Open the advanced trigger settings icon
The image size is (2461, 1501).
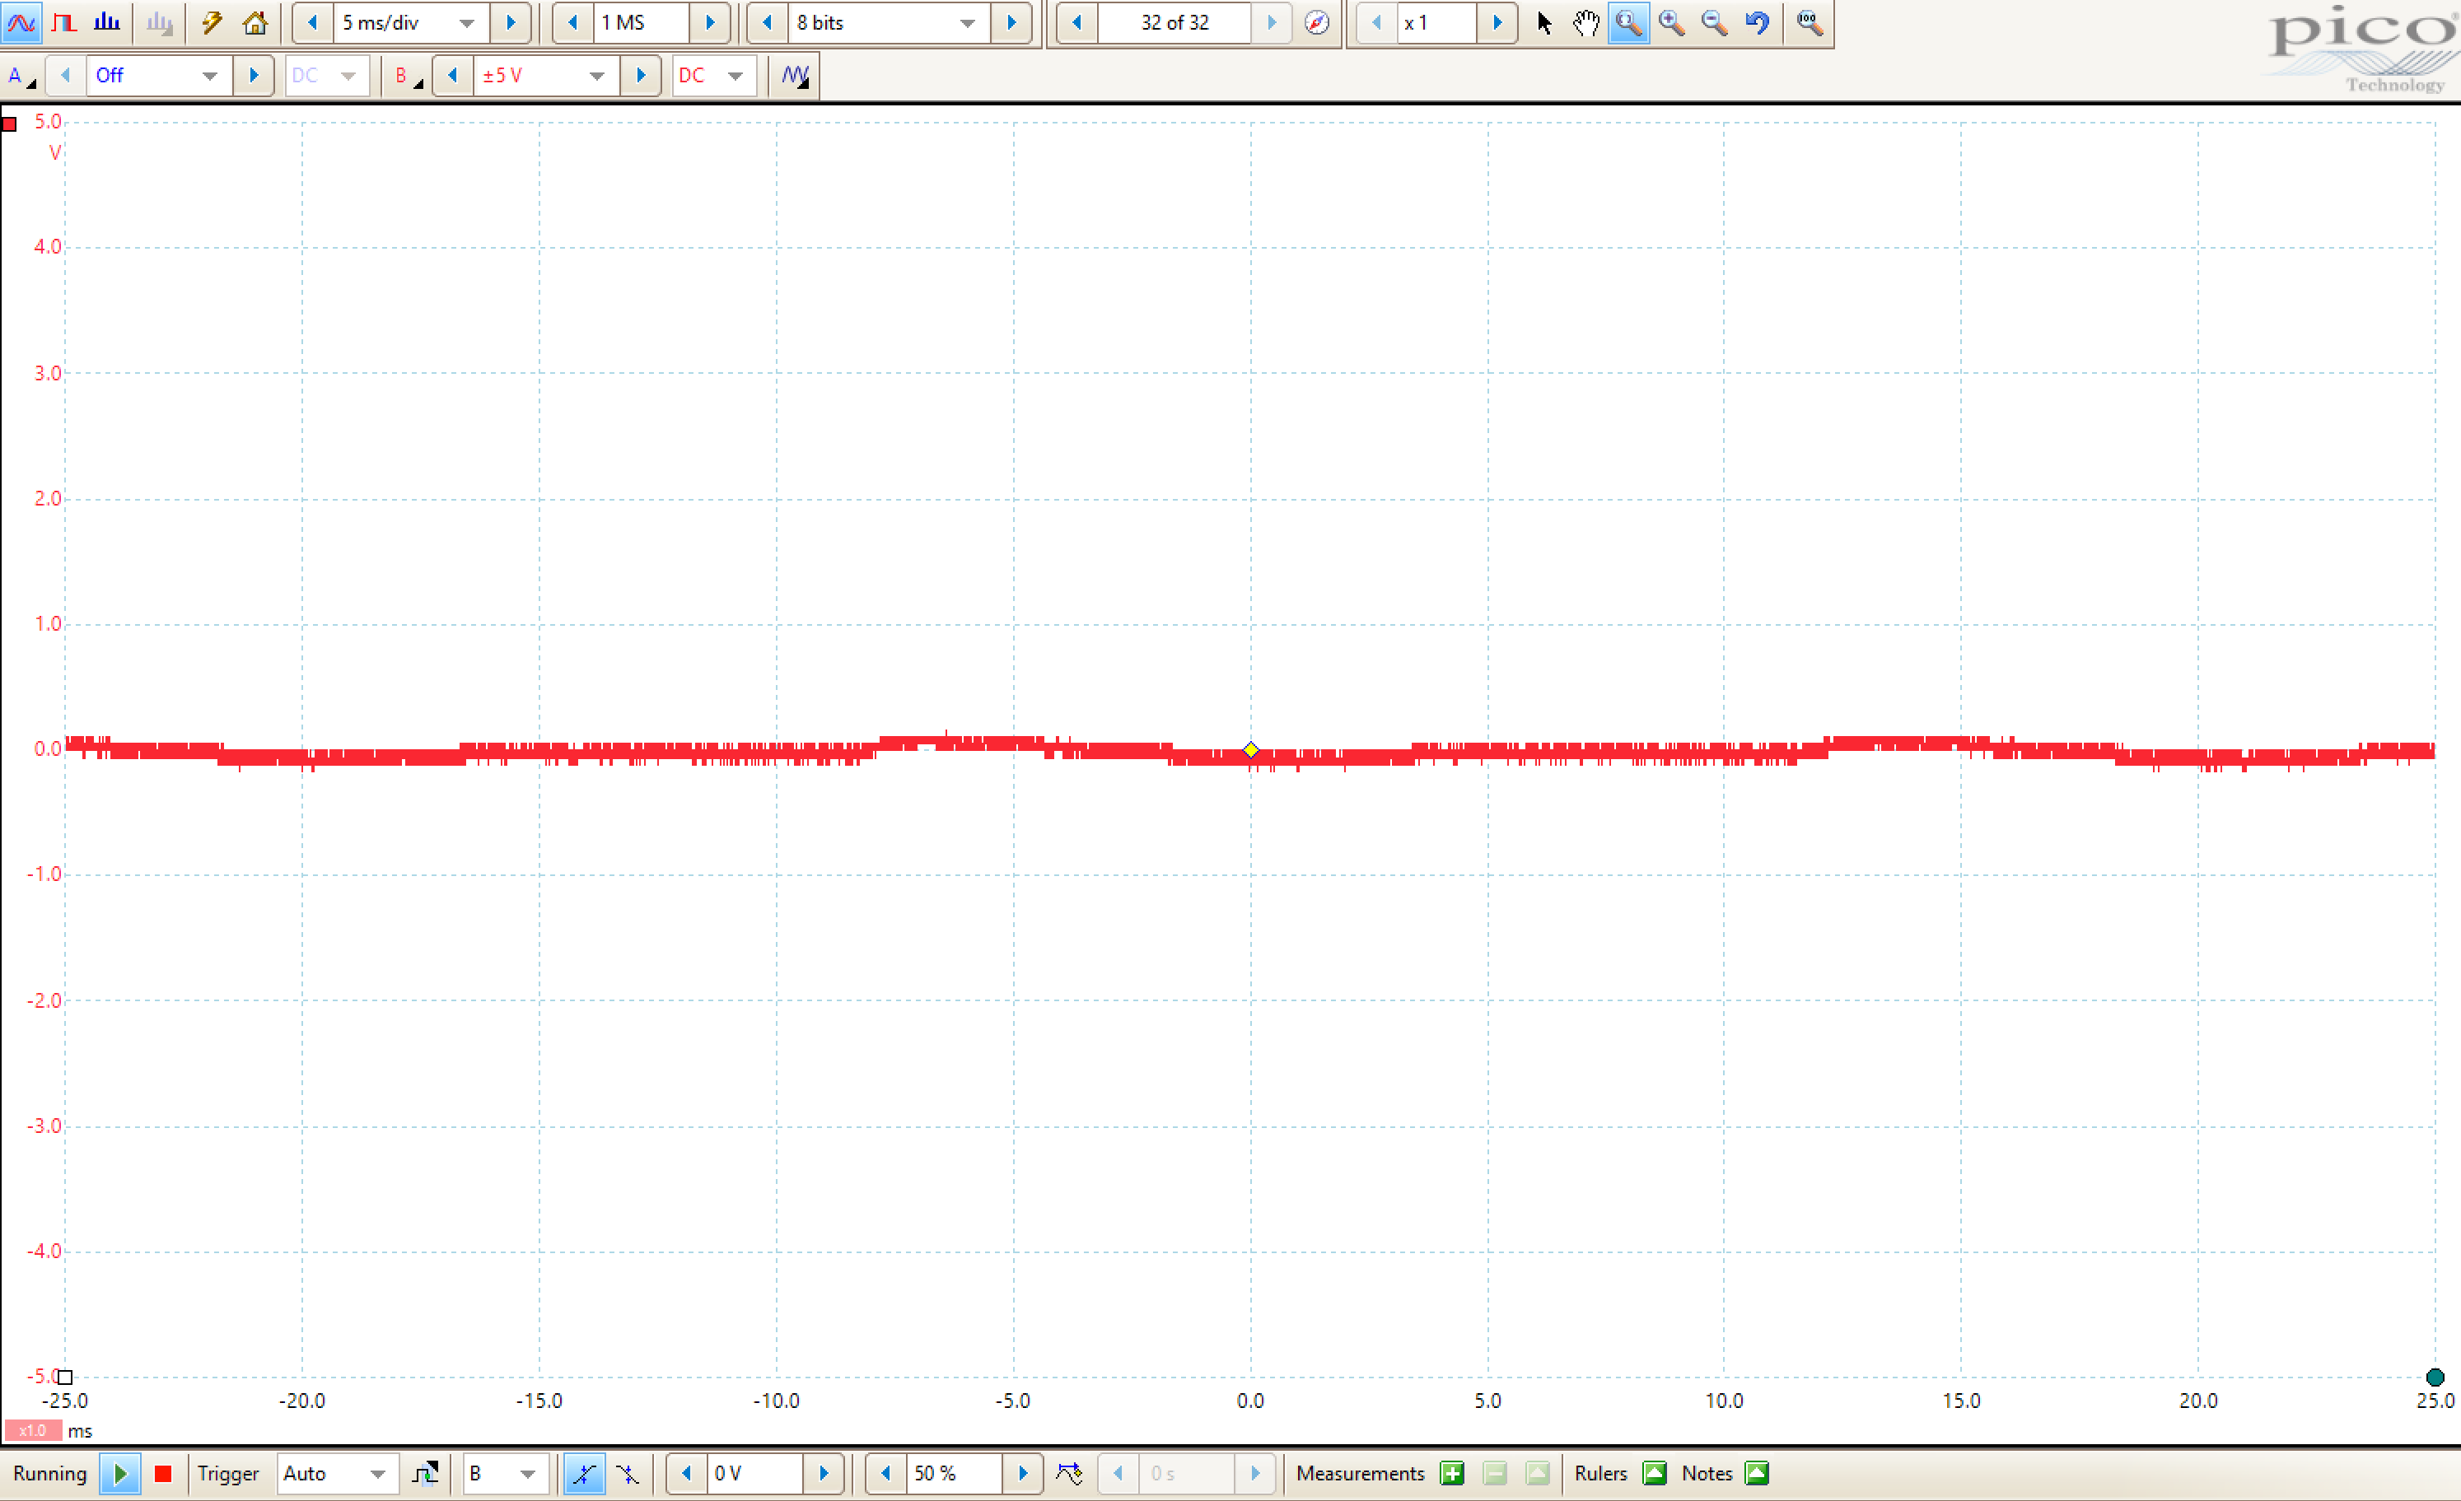[426, 1473]
